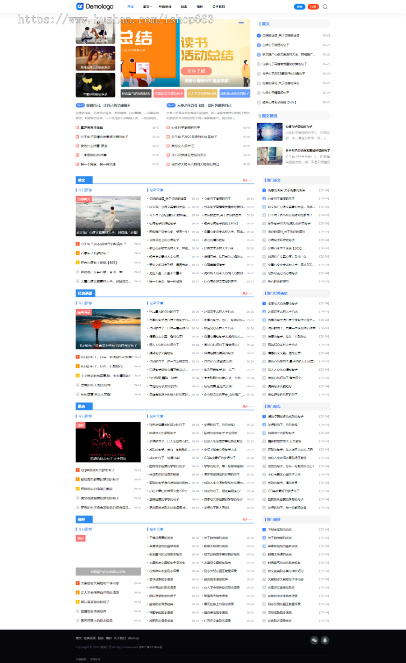The height and width of the screenshot is (663, 406).
Task: Click the 伤感美文 red tag on iceberg image
Action: point(84,199)
